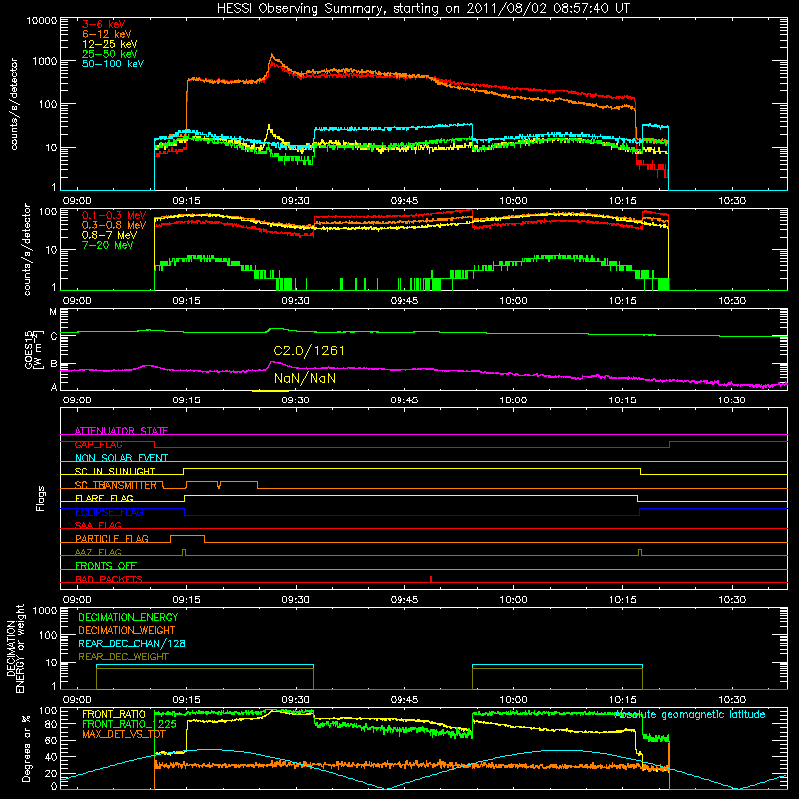
Task: Select the 12-25 keV legend label
Action: [x=110, y=44]
